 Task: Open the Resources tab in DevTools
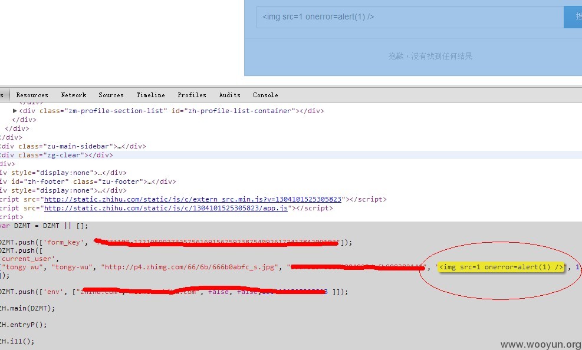tap(32, 95)
